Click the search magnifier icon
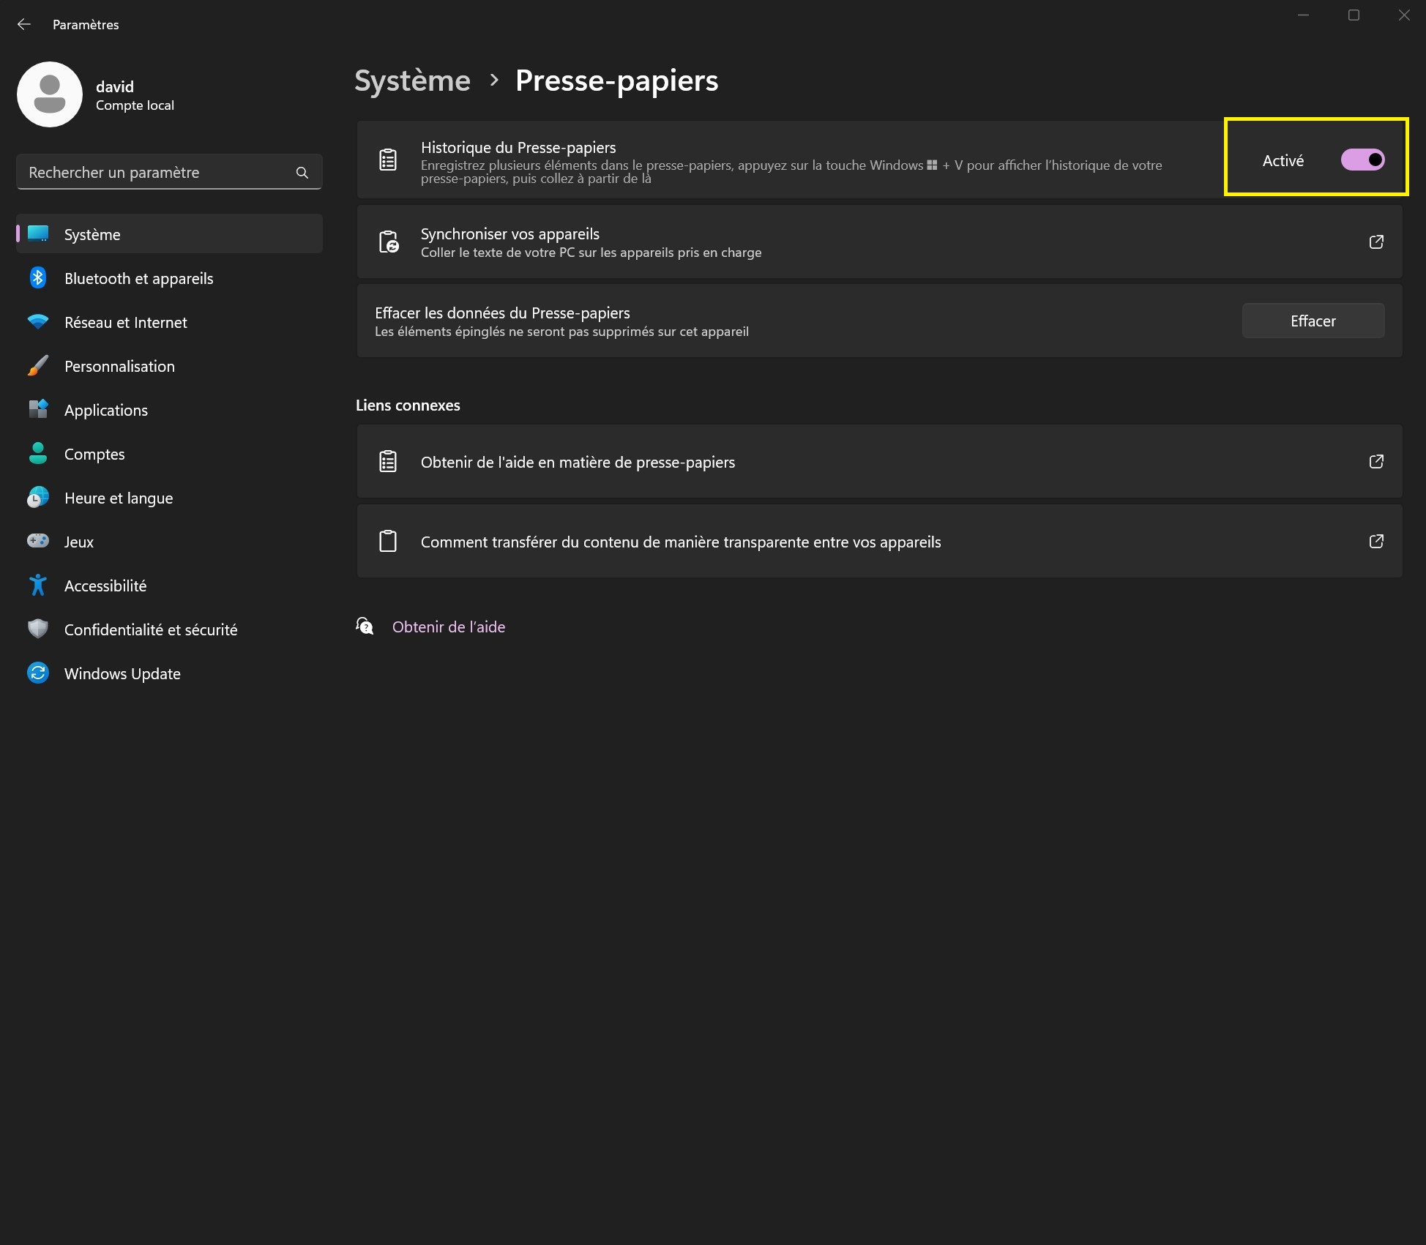 [302, 172]
